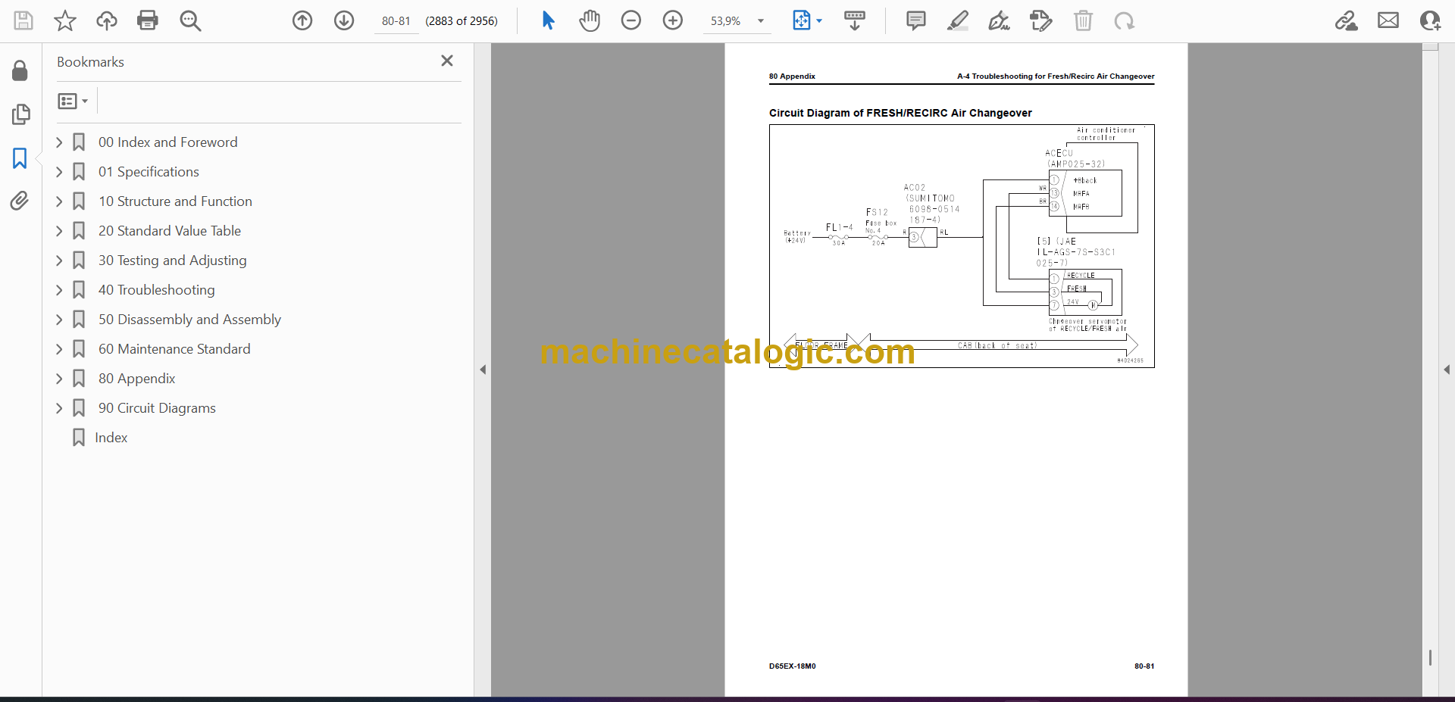Screen dimensions: 1455x702
Task: Add document to favorites star icon
Action: [x=65, y=20]
